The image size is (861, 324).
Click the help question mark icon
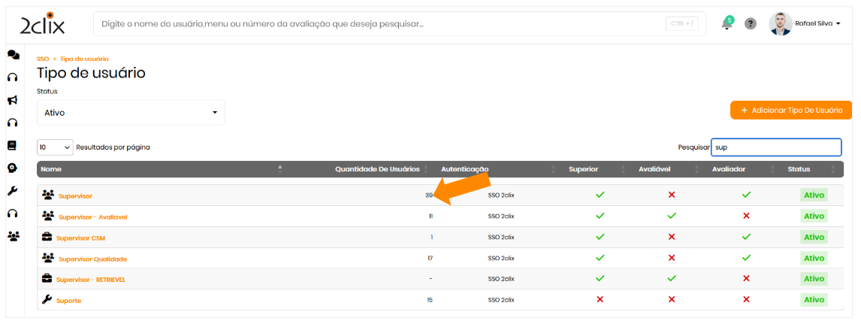[750, 23]
